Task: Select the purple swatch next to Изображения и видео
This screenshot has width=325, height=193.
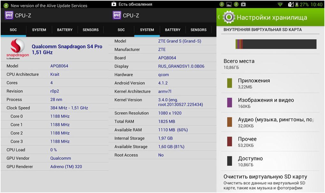Action: point(230,103)
